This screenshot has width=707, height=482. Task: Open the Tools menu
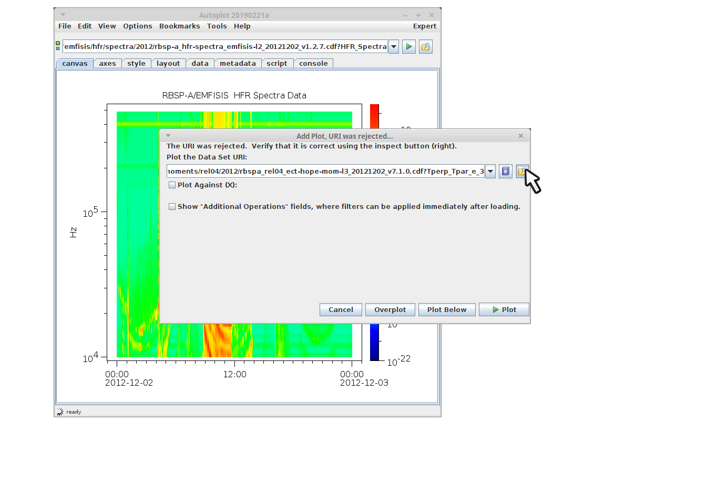217,26
